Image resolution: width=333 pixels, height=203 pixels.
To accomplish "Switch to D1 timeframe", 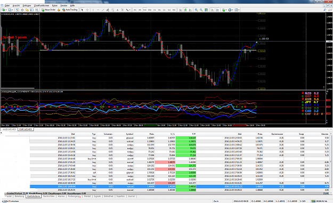I will [x=165, y=10].
